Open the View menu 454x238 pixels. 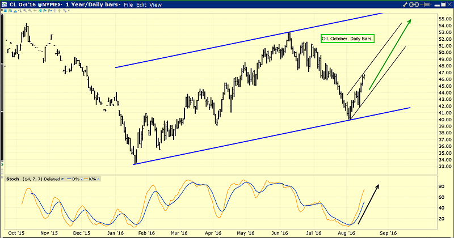[155, 5]
